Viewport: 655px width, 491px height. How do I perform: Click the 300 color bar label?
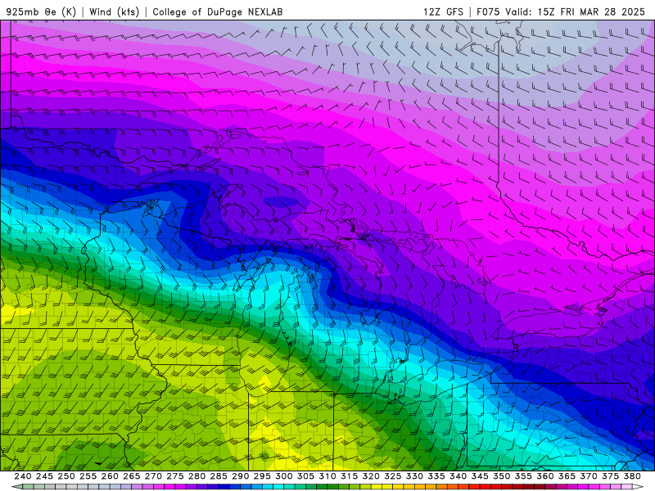point(283,476)
